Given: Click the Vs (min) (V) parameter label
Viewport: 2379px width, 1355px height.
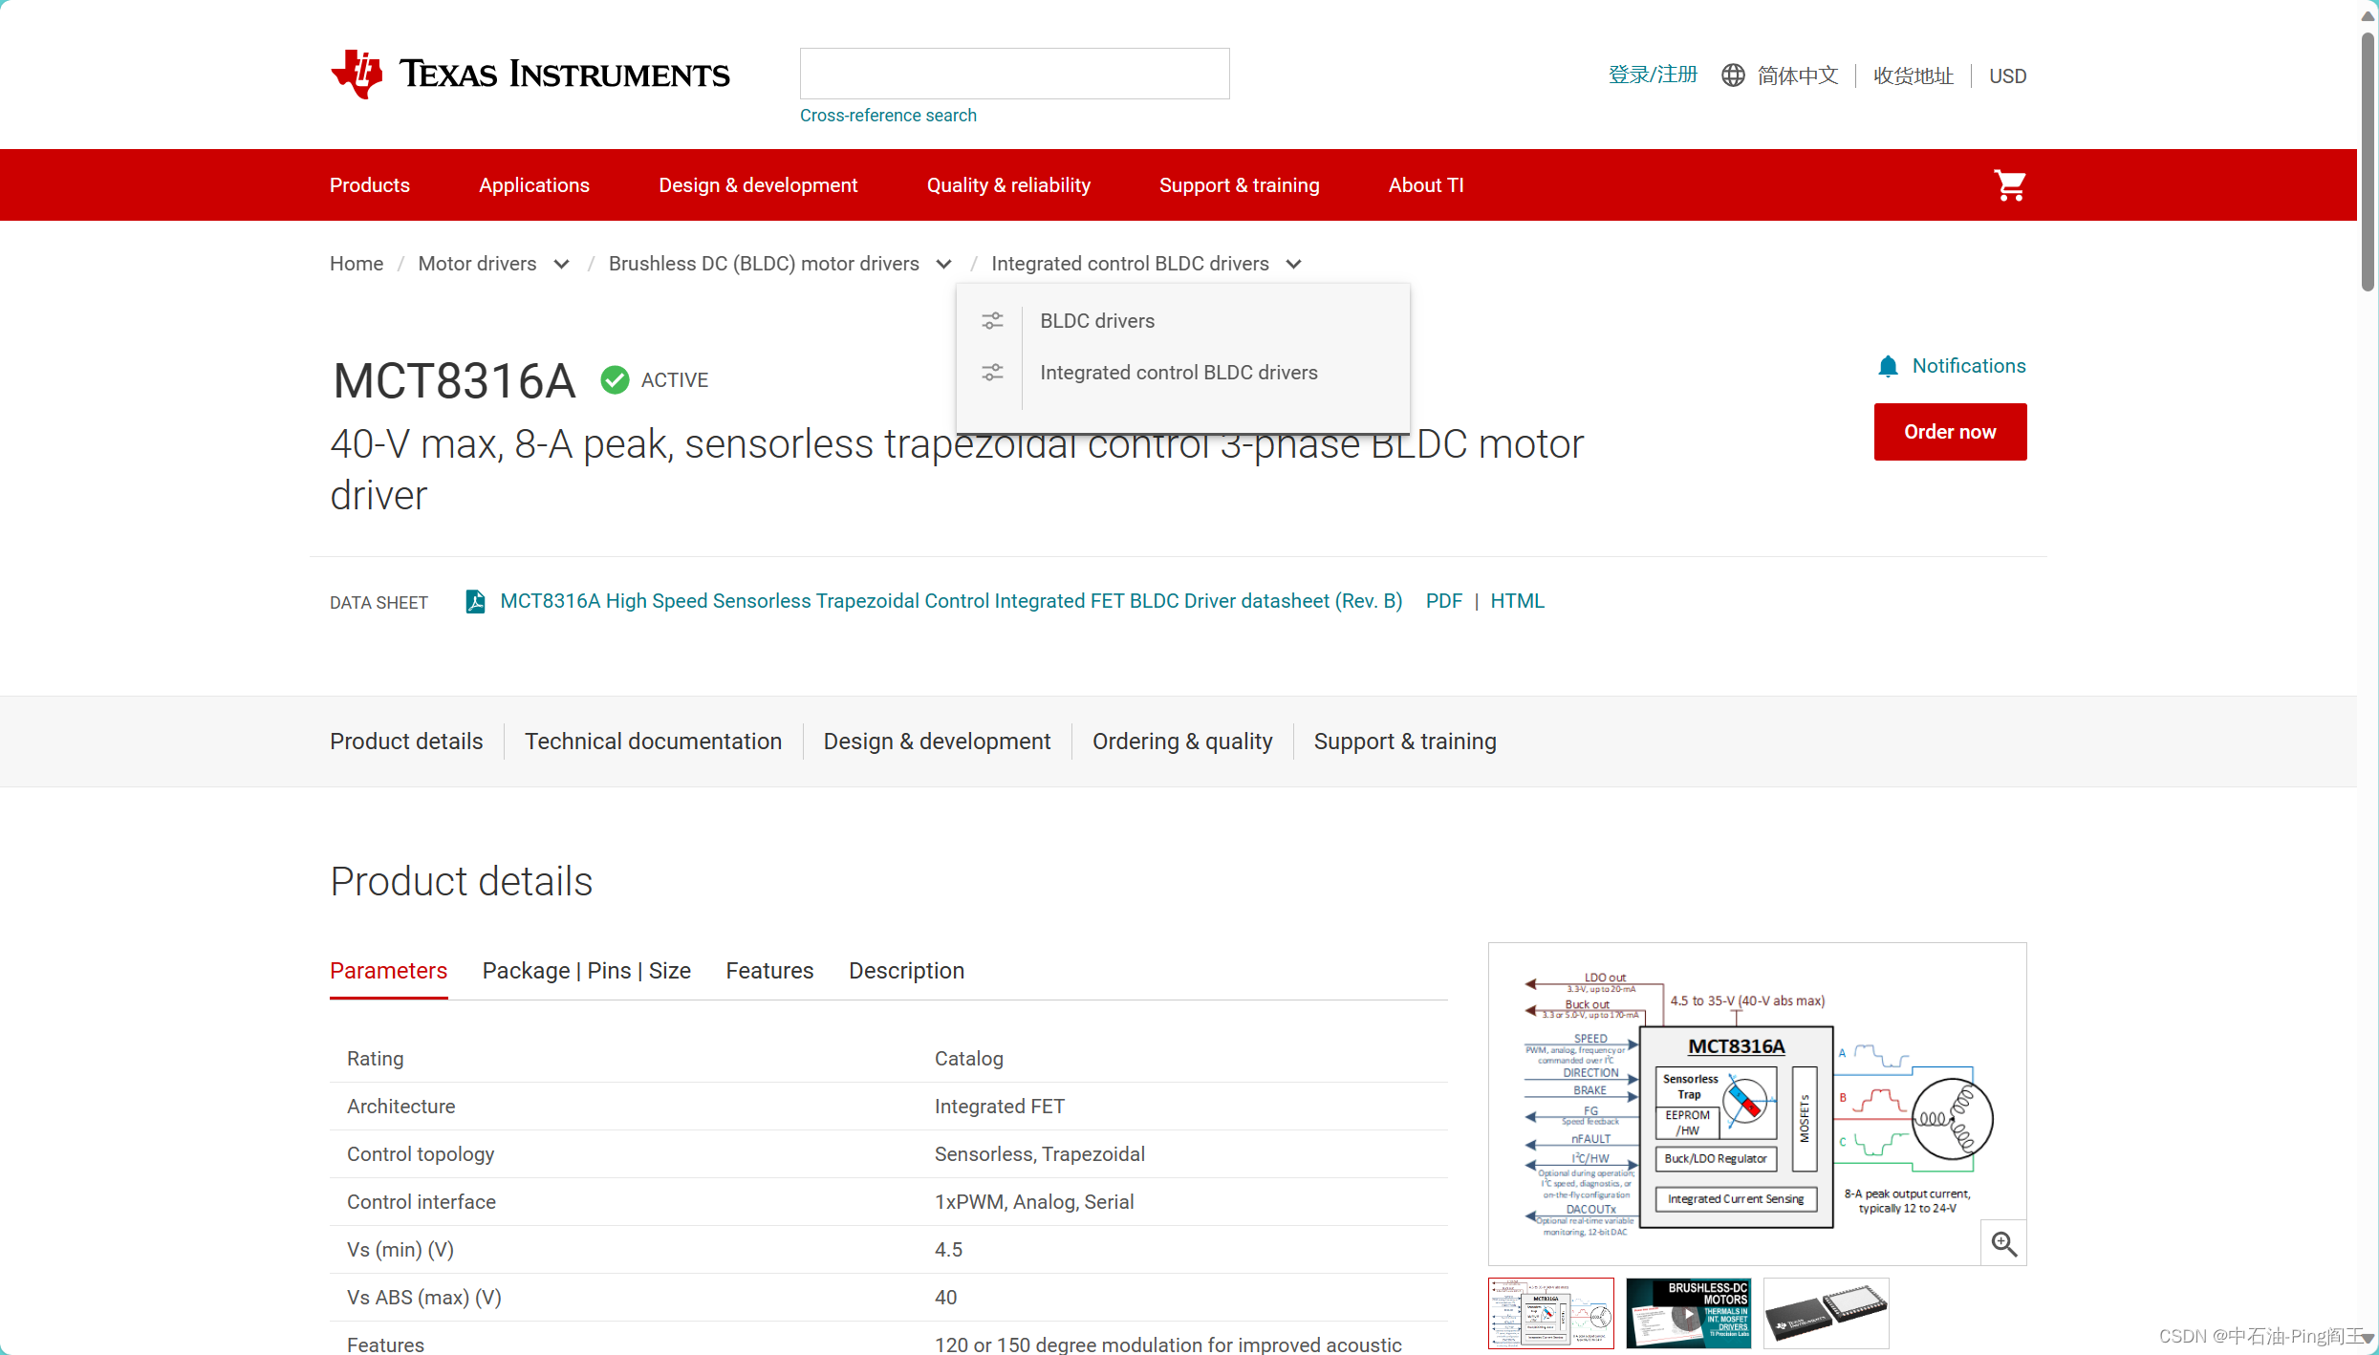Looking at the screenshot, I should [x=400, y=1250].
